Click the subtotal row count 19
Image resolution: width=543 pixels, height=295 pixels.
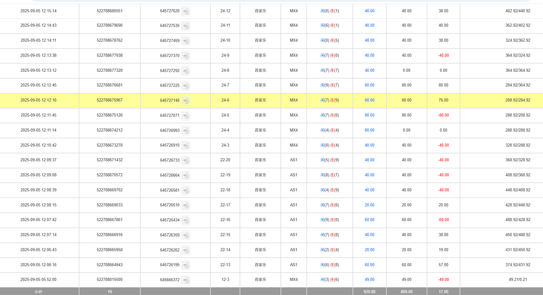click(x=110, y=292)
